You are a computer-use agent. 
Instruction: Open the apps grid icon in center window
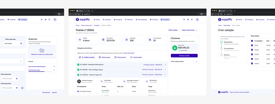188,20
